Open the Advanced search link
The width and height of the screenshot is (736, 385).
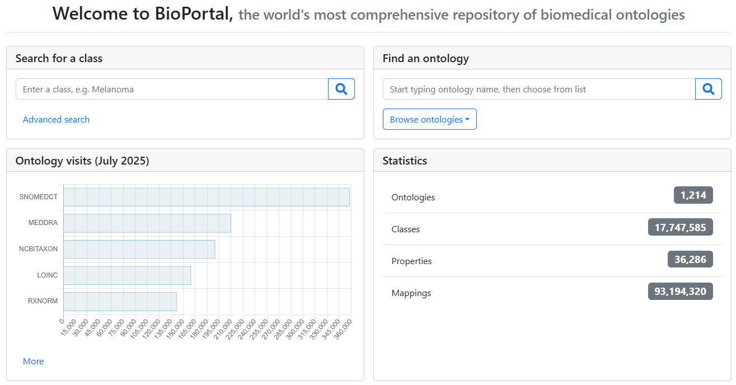pyautogui.click(x=56, y=119)
